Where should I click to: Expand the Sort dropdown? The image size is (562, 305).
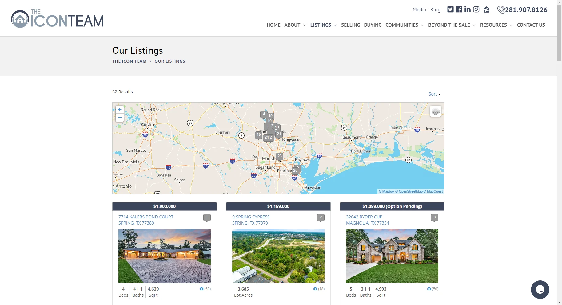434,94
